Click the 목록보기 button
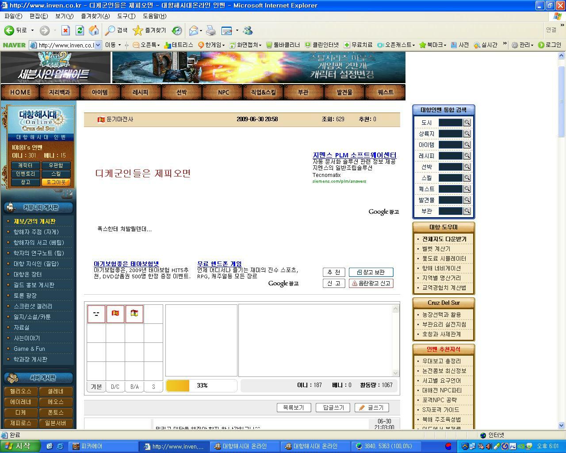Screen dimensions: 566x453 pos(294,407)
